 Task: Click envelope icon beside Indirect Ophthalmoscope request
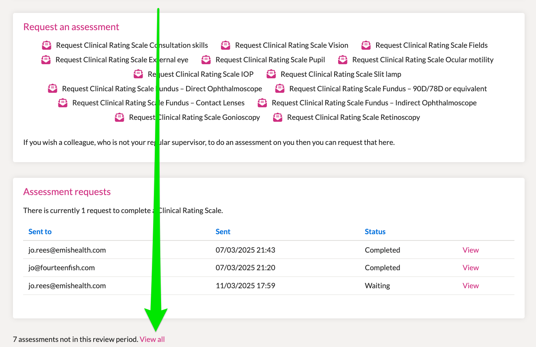point(262,103)
